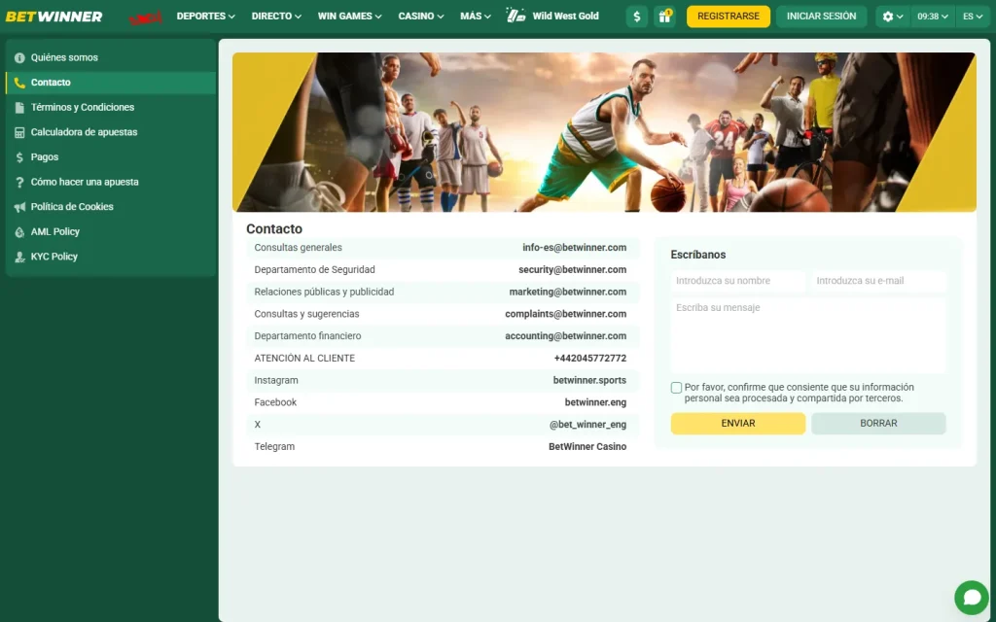This screenshot has width=996, height=622.
Task: Open the 09:38 time zone dropdown
Action: [x=933, y=17]
